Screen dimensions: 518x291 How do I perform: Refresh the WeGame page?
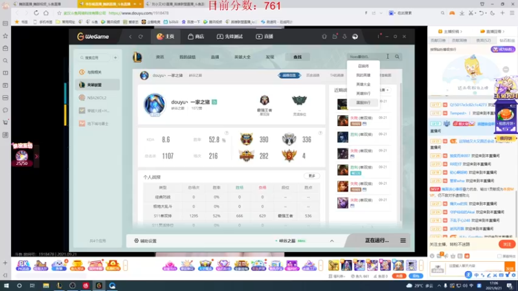(141, 37)
